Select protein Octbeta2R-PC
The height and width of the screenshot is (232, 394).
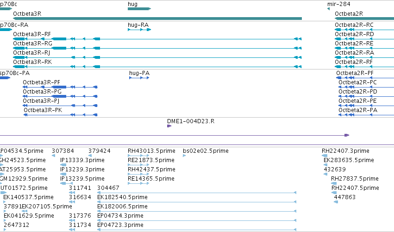tap(357, 82)
